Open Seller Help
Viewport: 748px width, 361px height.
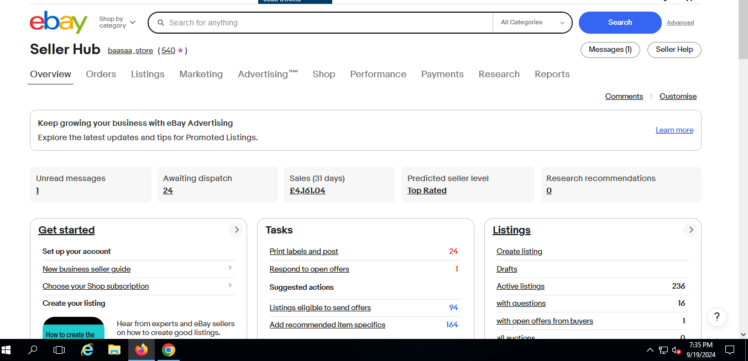[x=674, y=50]
